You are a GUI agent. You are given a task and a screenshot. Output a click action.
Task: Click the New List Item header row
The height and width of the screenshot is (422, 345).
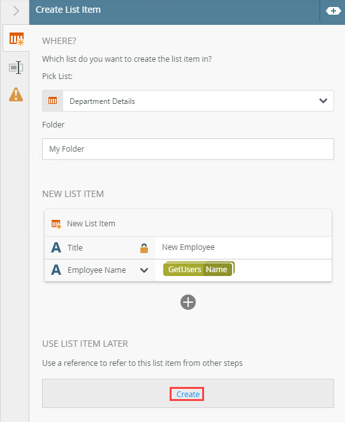point(188,223)
